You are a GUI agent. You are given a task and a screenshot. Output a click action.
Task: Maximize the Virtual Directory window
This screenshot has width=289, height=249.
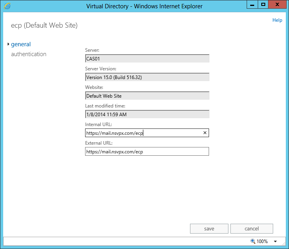click(263, 5)
